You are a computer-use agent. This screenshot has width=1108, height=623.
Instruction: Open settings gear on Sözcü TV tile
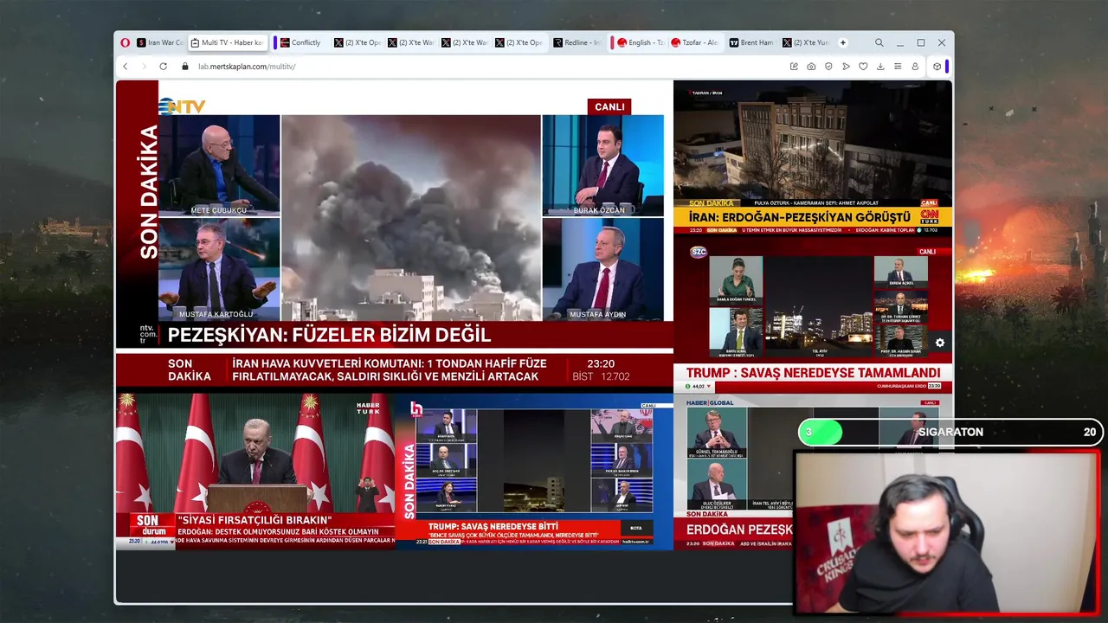coord(939,343)
